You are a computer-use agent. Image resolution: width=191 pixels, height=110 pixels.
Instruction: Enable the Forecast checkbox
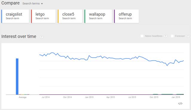(172, 36)
